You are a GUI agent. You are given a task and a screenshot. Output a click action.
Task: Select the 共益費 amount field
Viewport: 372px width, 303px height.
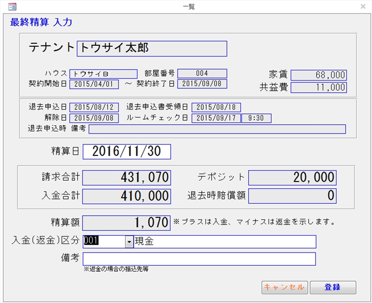click(x=319, y=88)
